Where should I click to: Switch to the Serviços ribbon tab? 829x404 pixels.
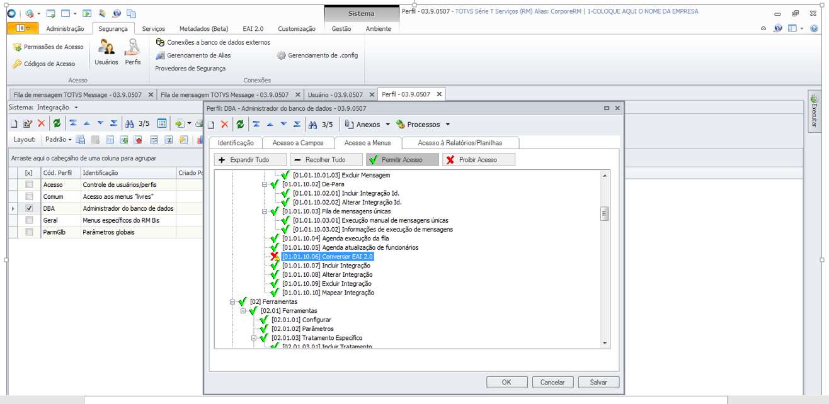pos(154,28)
